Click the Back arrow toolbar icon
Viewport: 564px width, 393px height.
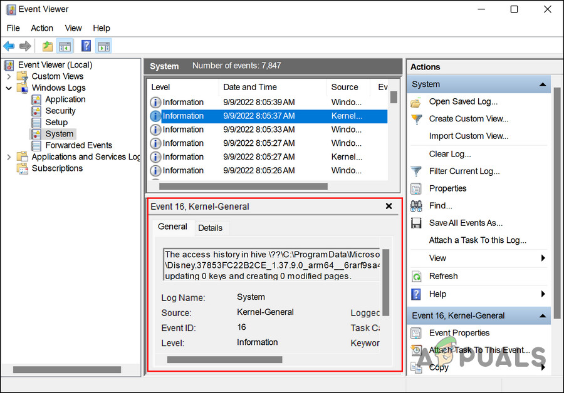tap(9, 46)
